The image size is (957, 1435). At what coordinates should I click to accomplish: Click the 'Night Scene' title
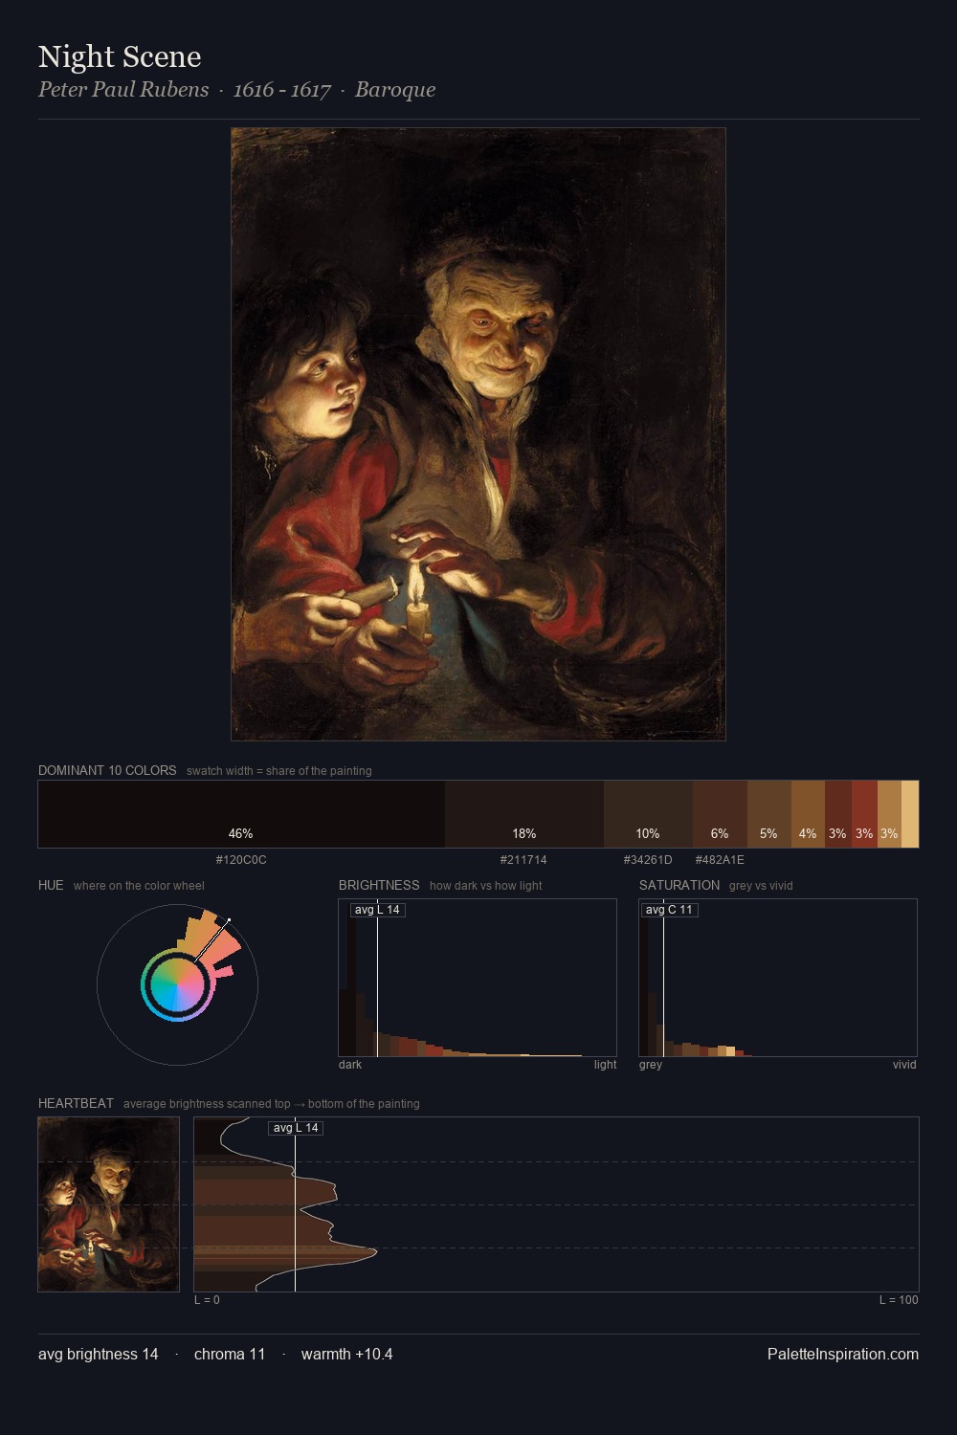[120, 56]
